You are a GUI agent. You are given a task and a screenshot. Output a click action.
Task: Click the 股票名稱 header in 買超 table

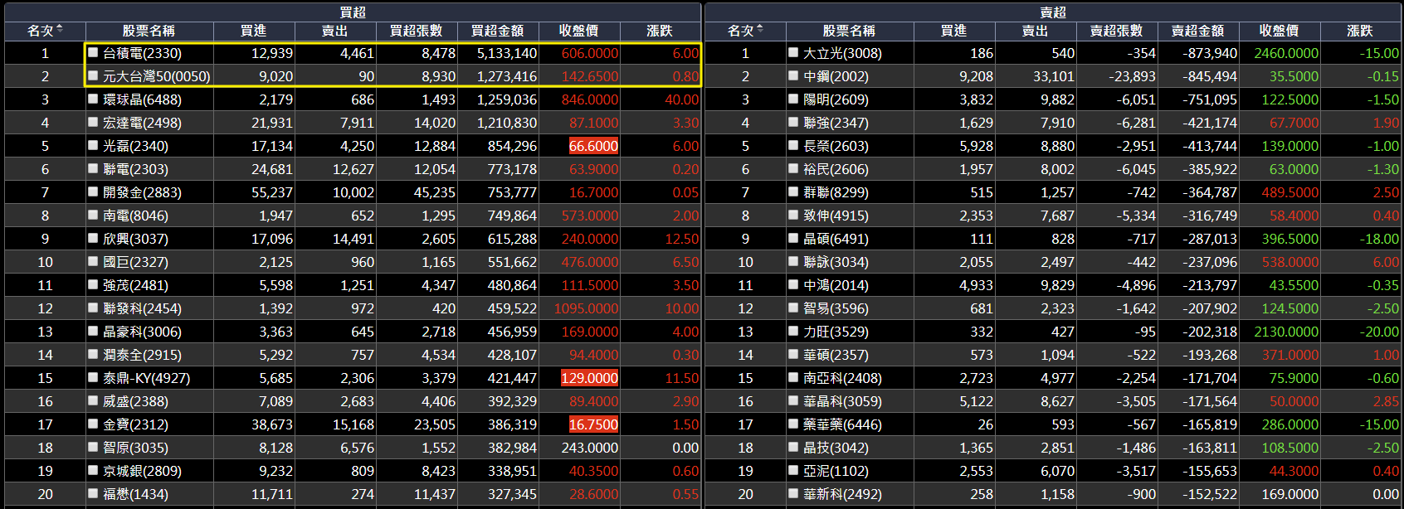[x=149, y=31]
